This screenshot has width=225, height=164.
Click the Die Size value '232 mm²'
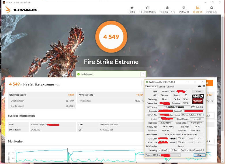coord(186,99)
